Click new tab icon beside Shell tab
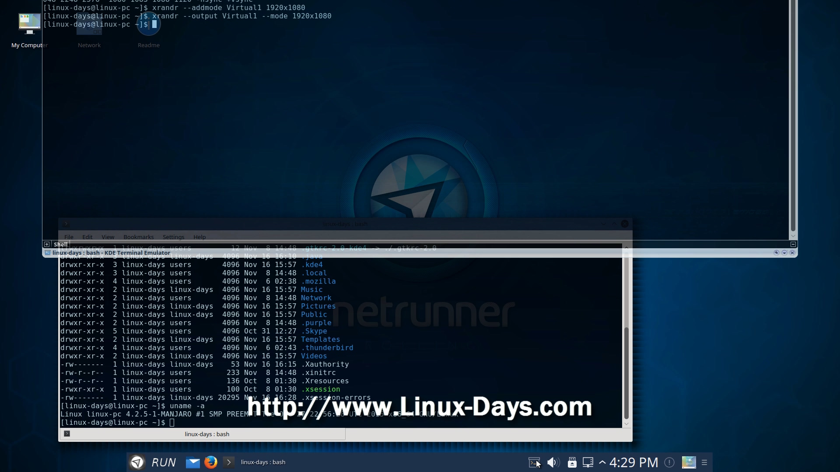This screenshot has height=472, width=840. click(47, 244)
